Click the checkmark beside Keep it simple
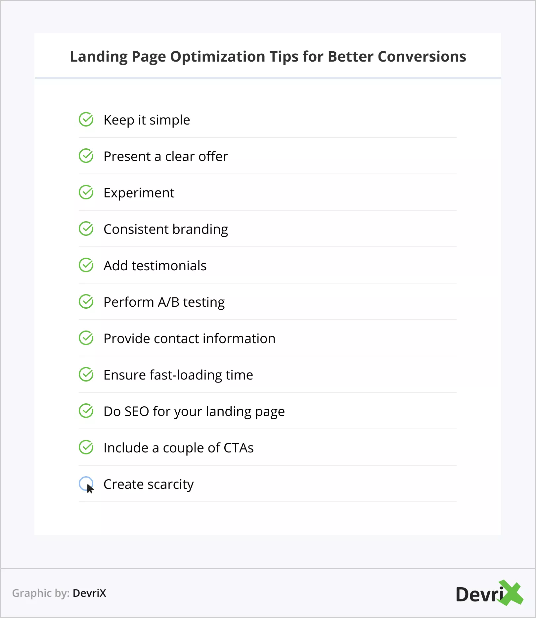 pos(86,120)
